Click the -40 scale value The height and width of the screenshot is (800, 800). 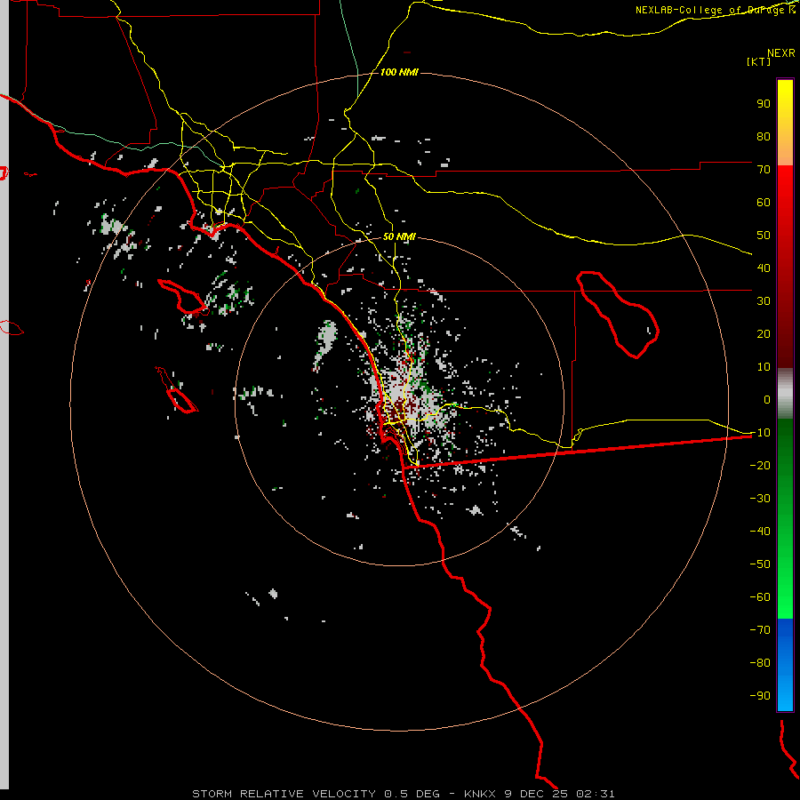click(x=760, y=532)
